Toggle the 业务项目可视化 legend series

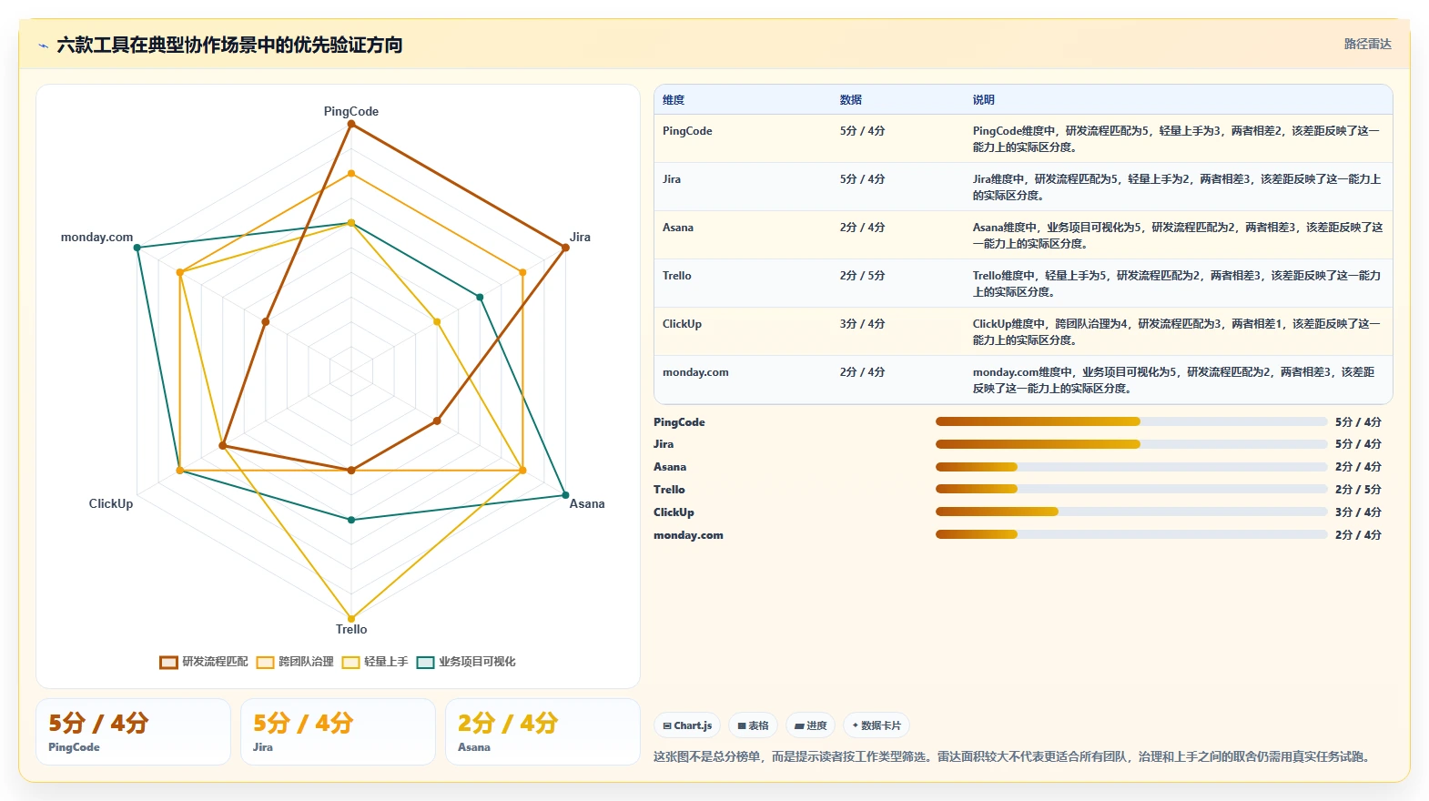tap(466, 662)
